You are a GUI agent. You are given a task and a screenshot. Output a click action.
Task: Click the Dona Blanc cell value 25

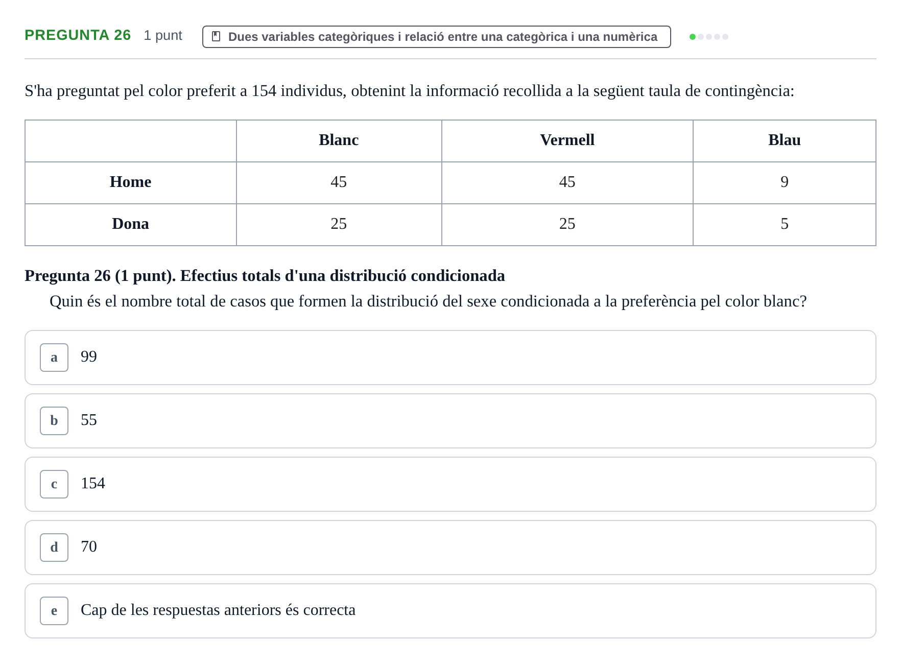(x=339, y=224)
